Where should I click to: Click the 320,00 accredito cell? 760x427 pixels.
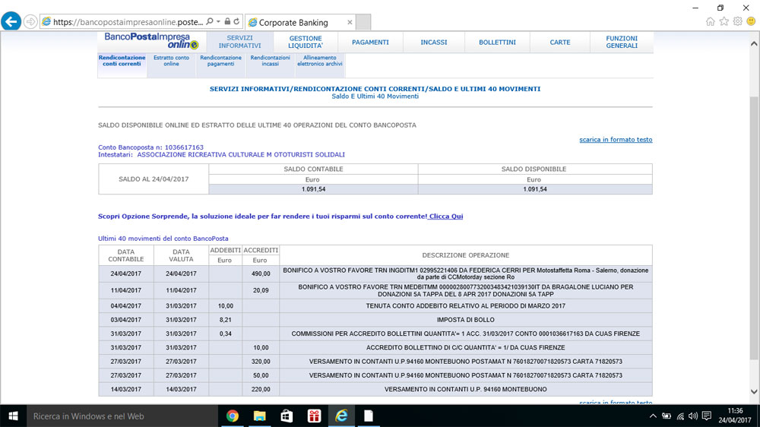pos(261,362)
